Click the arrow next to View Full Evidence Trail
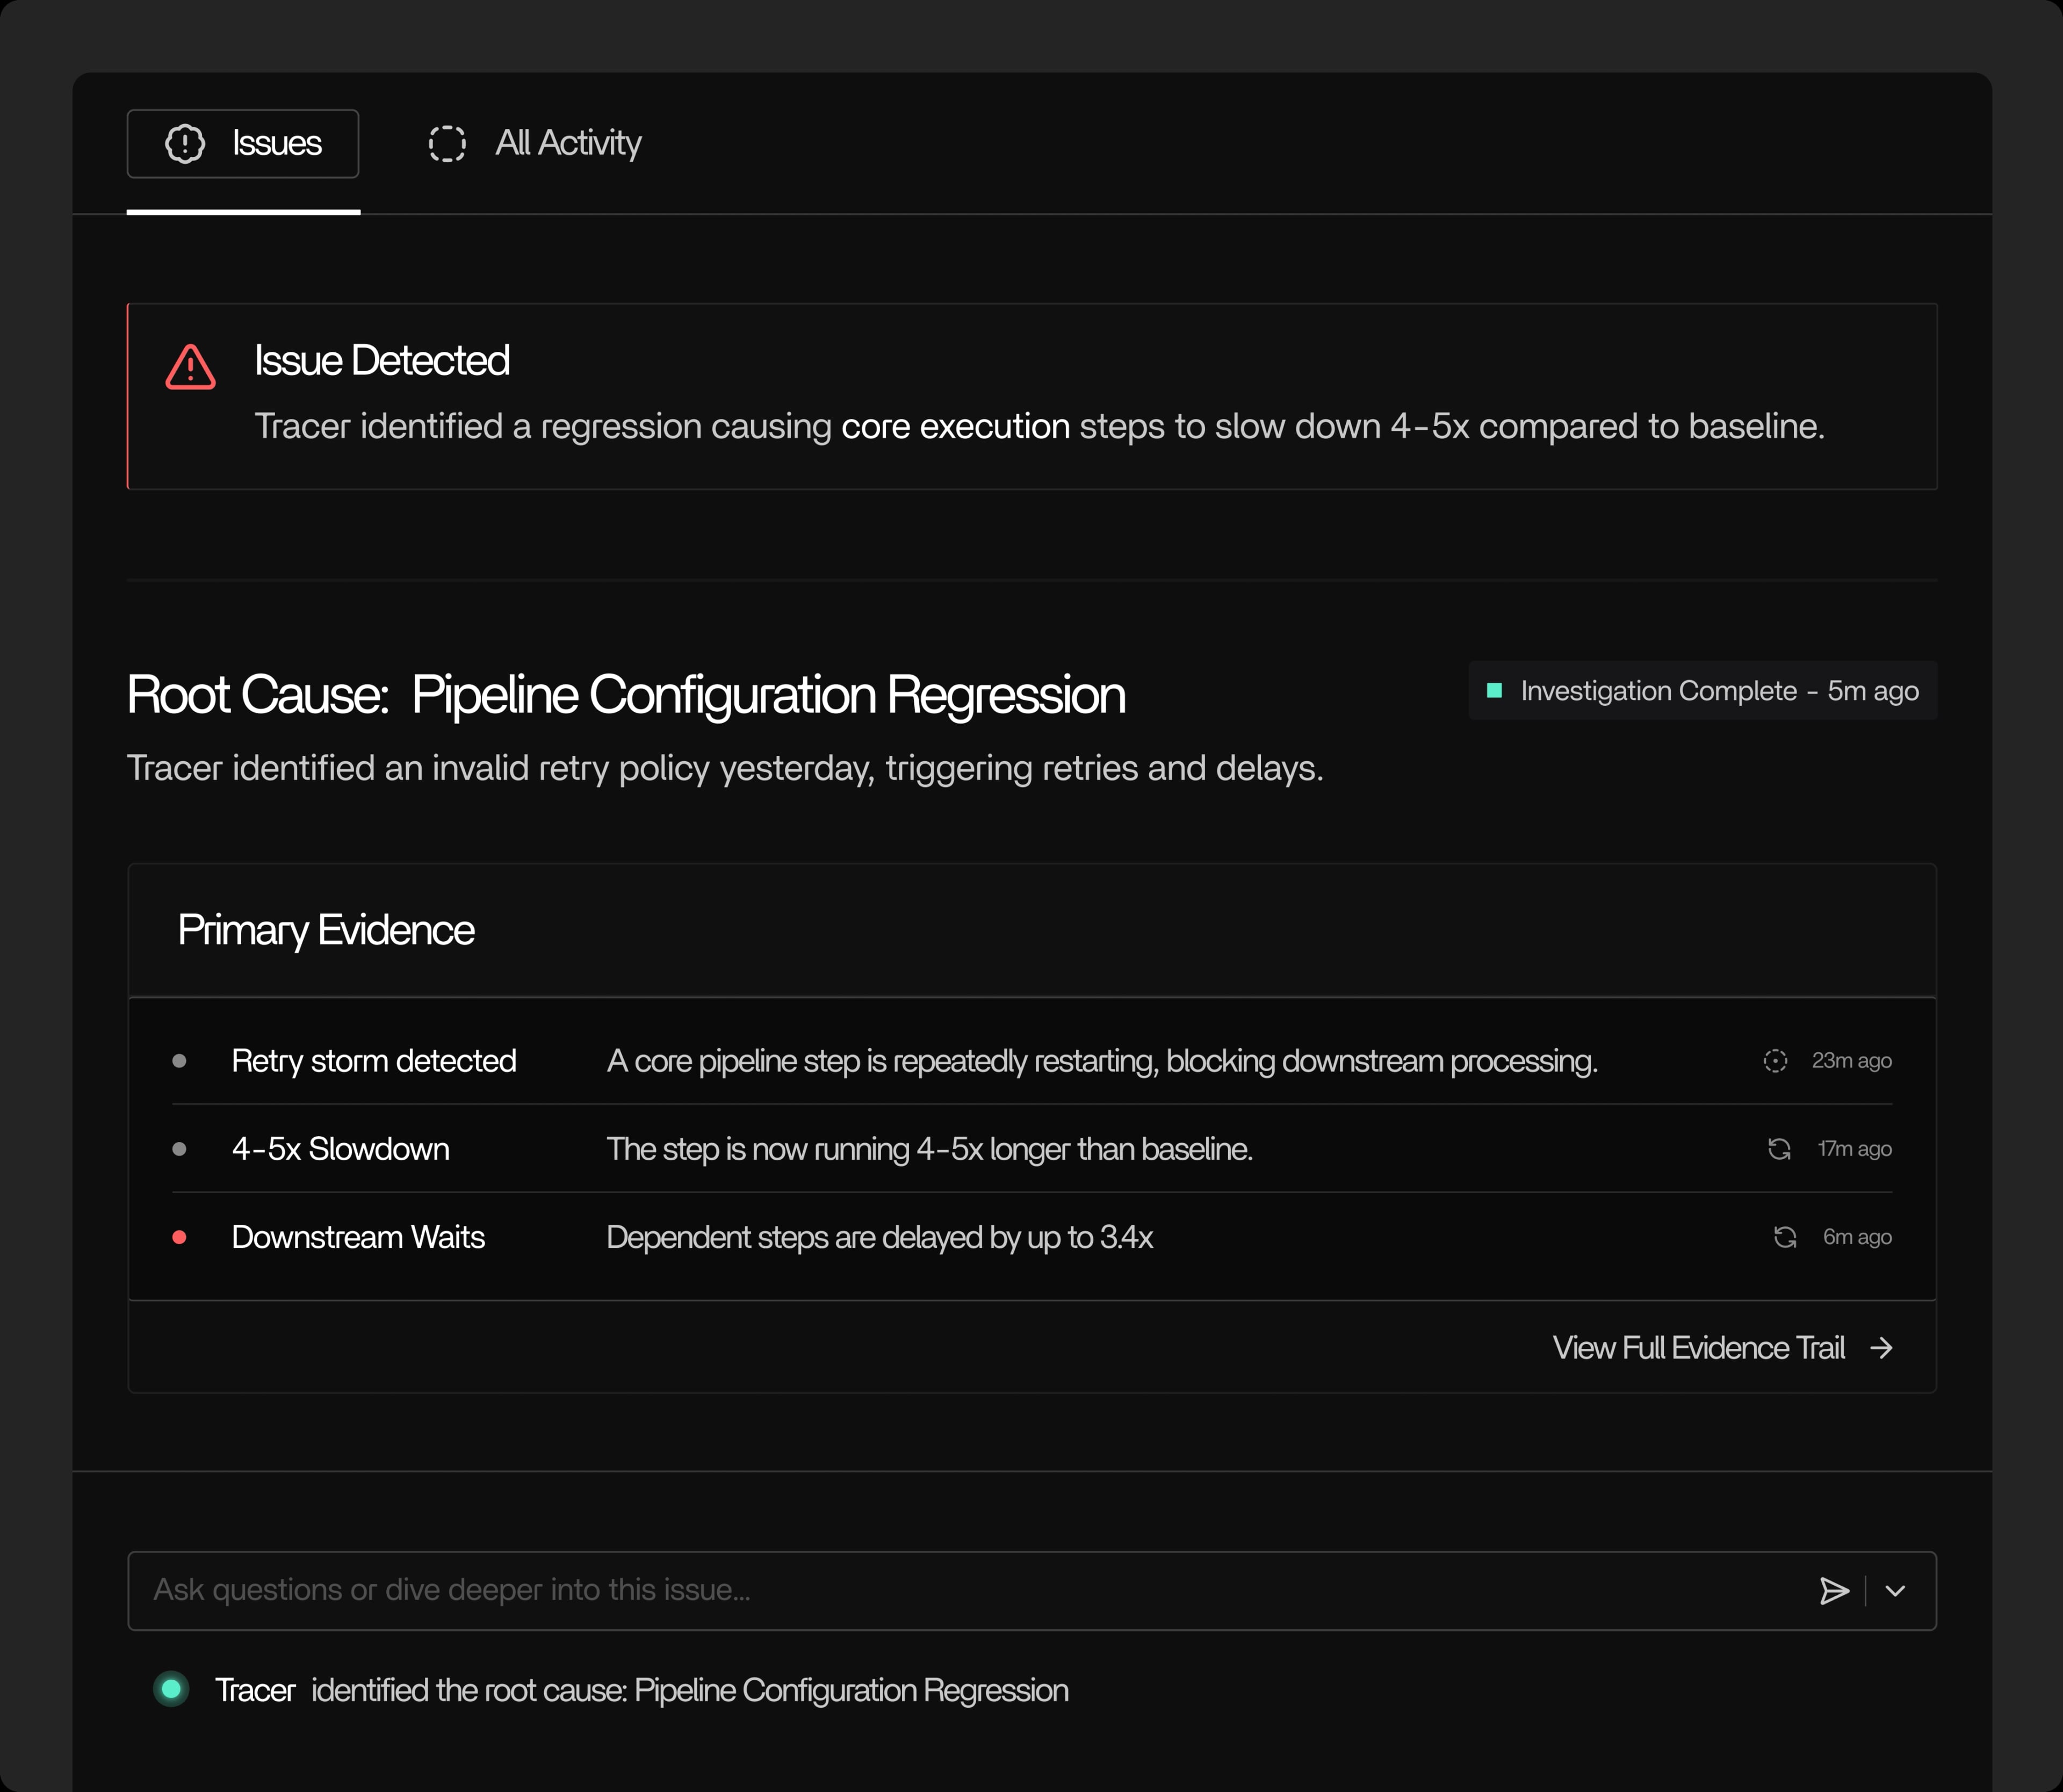This screenshot has width=2063, height=1792. pyautogui.click(x=1882, y=1348)
